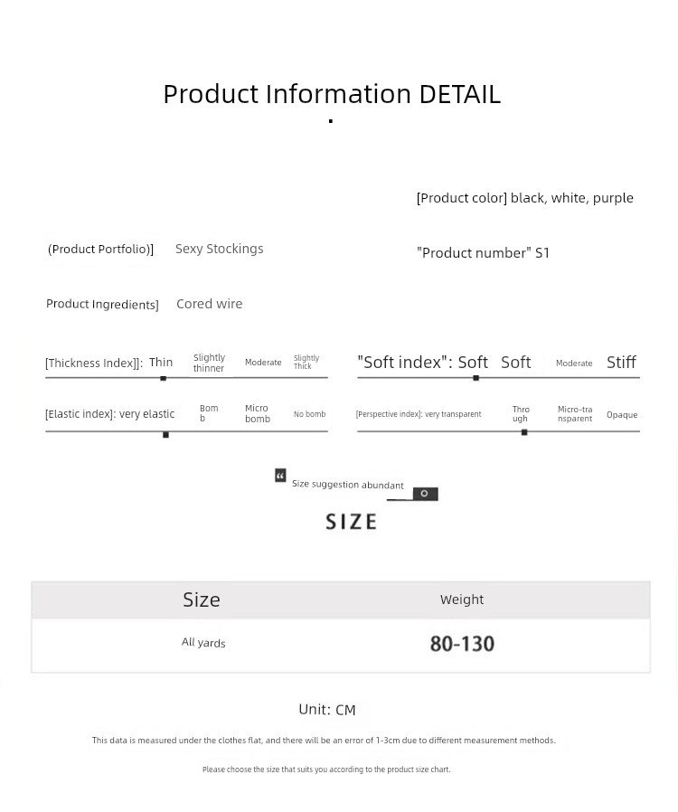678x812 pixels.
Task: Click the 'All yards' size cell
Action: (203, 642)
